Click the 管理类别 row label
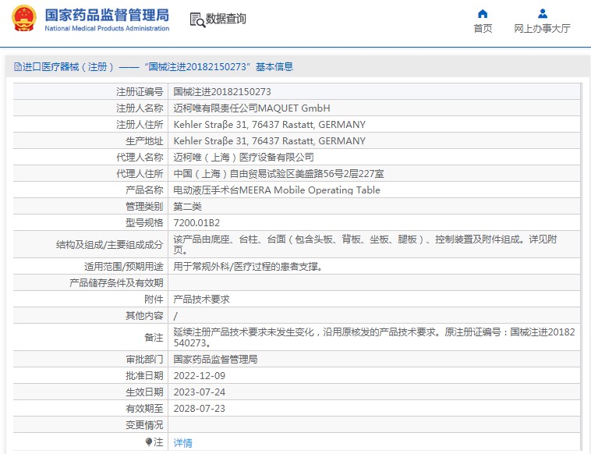This screenshot has width=591, height=454. (x=144, y=206)
